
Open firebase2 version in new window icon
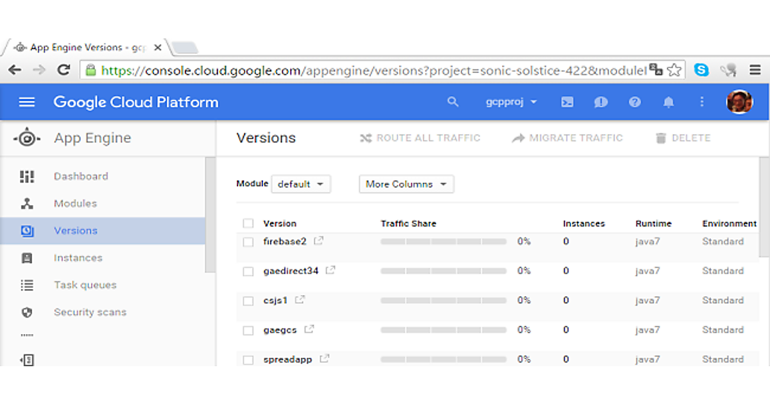[318, 241]
